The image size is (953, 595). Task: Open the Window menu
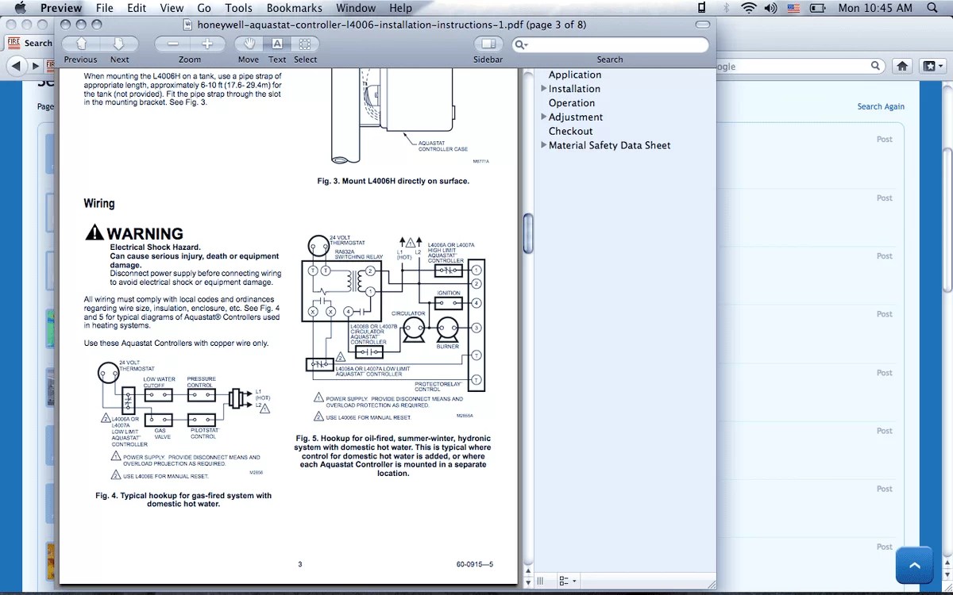[x=356, y=8]
